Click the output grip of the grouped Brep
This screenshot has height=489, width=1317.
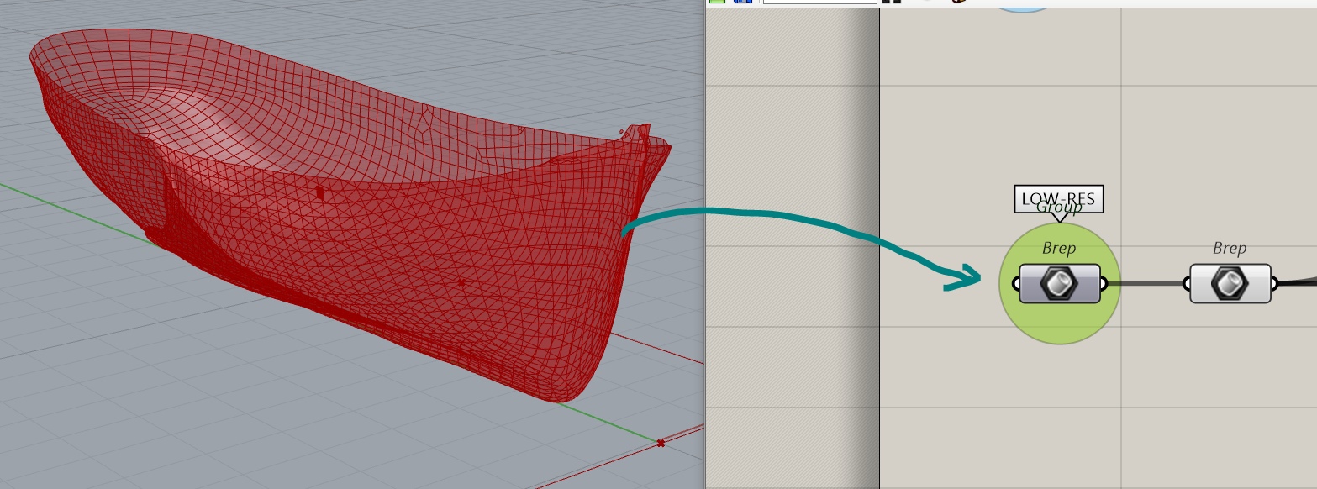[1104, 283]
